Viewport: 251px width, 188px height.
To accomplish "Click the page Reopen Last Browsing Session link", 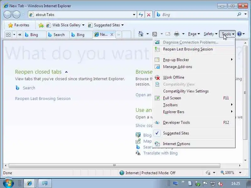I will (x=43, y=99).
